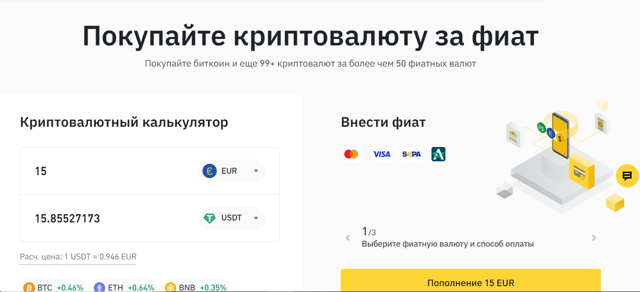Click the euro symbol next to EUR
This screenshot has width=640, height=292.
click(209, 171)
